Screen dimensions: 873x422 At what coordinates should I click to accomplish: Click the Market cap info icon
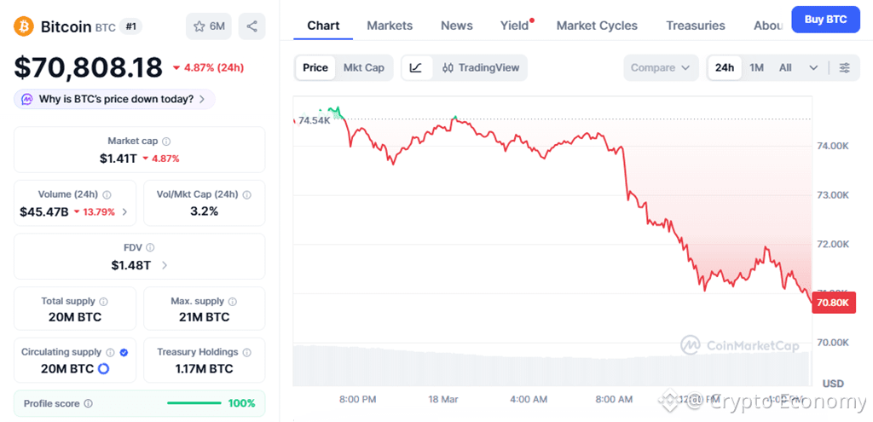[x=166, y=141]
